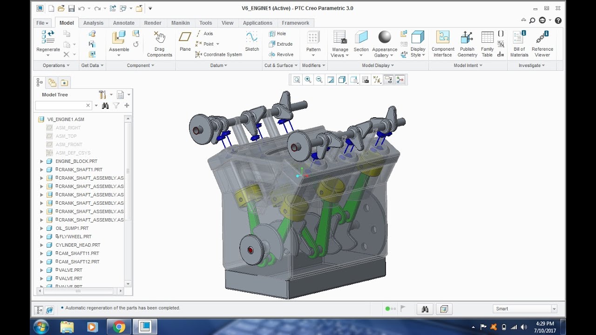Image resolution: width=596 pixels, height=335 pixels.
Task: Open the Model Tree settings hammer icon
Action: [x=102, y=94]
